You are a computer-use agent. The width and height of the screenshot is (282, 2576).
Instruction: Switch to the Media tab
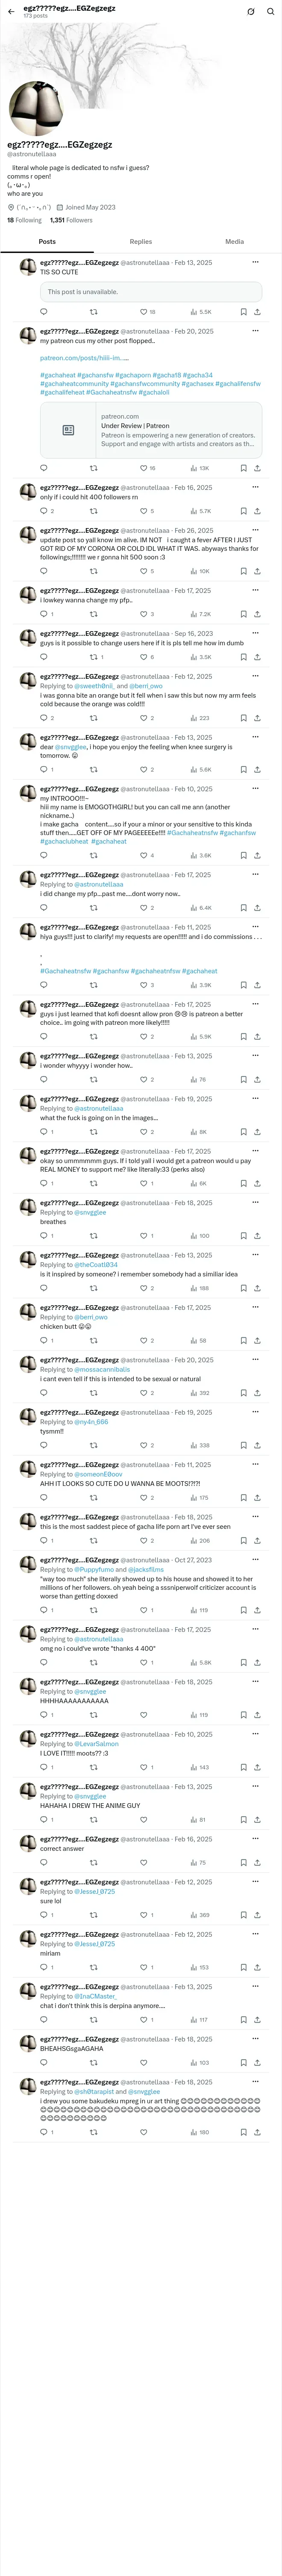click(x=234, y=241)
